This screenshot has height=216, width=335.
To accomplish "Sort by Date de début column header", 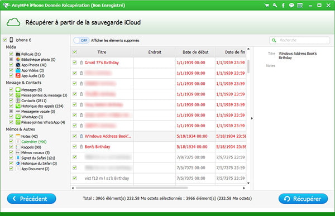I will [x=195, y=52].
